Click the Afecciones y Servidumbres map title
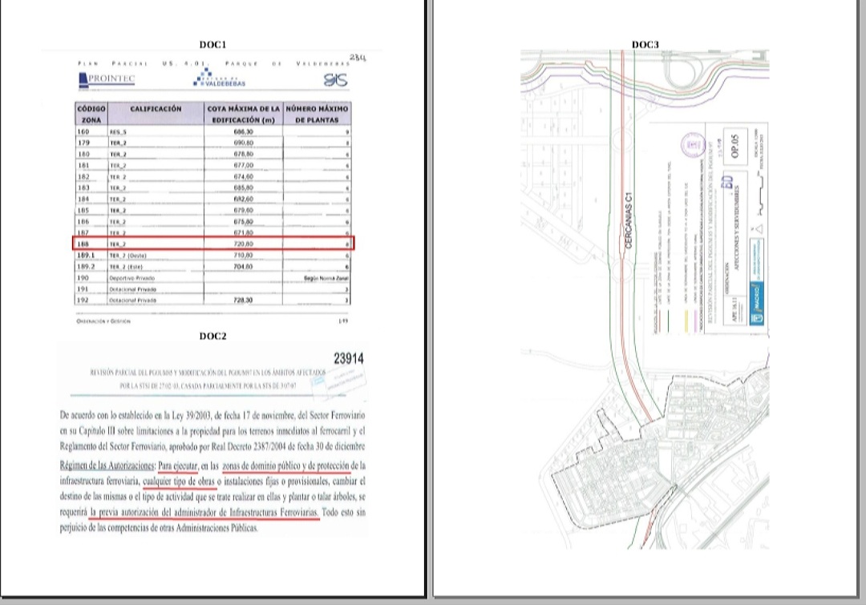866x605 pixels. tap(737, 229)
